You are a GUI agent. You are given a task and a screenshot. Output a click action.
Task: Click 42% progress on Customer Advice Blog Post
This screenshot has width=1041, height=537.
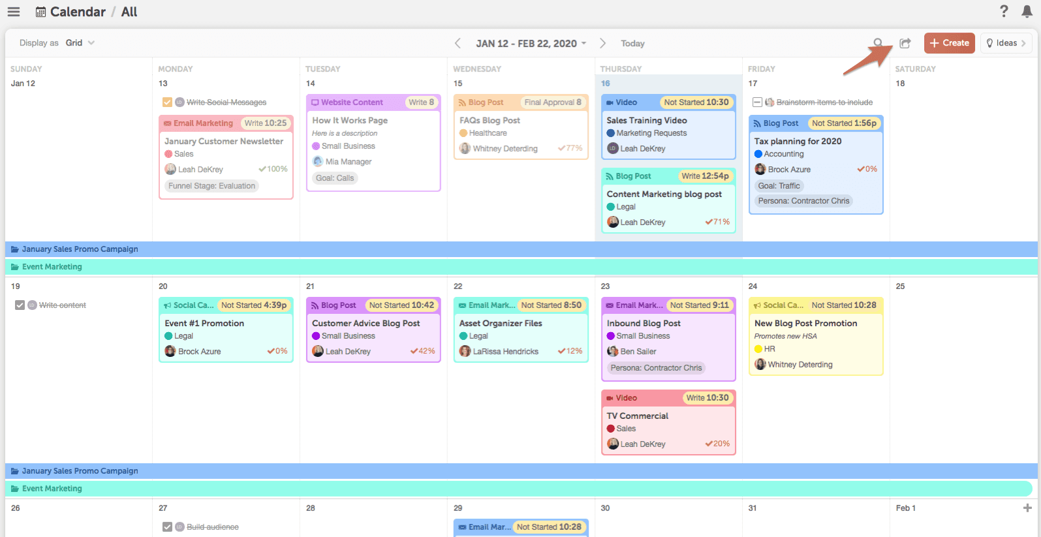pyautogui.click(x=422, y=351)
